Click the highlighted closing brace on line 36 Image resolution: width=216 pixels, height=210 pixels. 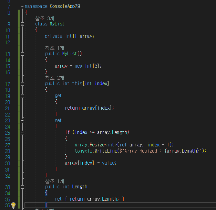point(46,205)
